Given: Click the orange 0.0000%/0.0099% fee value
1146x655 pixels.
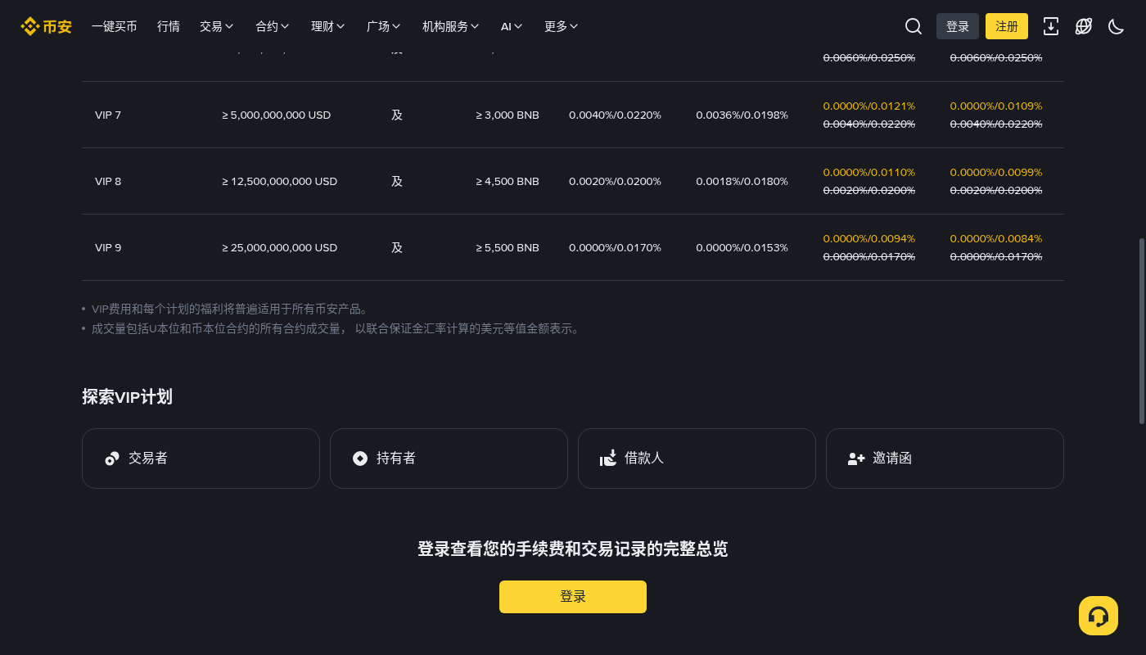Looking at the screenshot, I should click(x=996, y=173).
